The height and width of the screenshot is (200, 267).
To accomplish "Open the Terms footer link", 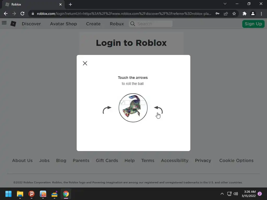I will (x=148, y=160).
